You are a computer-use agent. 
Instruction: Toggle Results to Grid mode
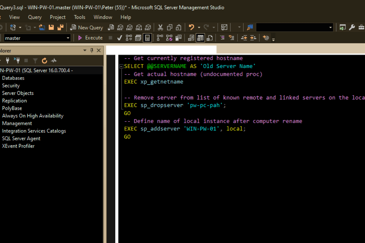(200, 38)
